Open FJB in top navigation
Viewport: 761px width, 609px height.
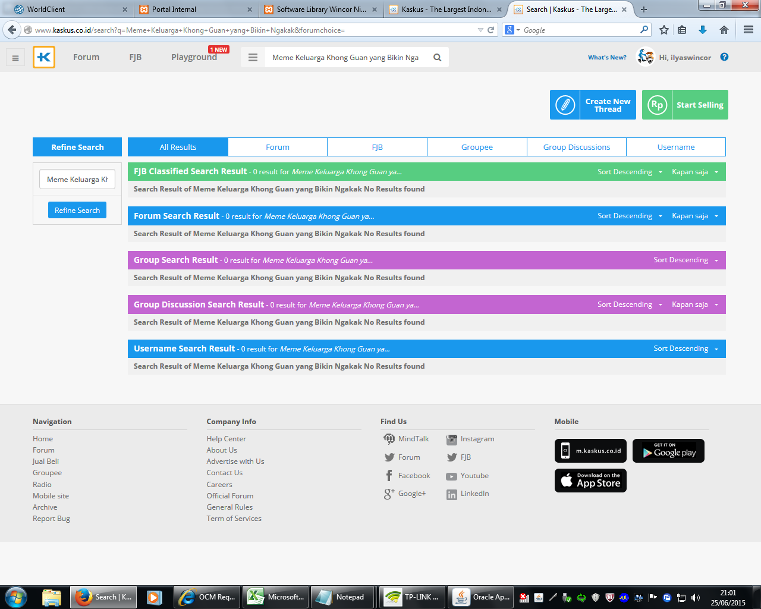pyautogui.click(x=136, y=57)
